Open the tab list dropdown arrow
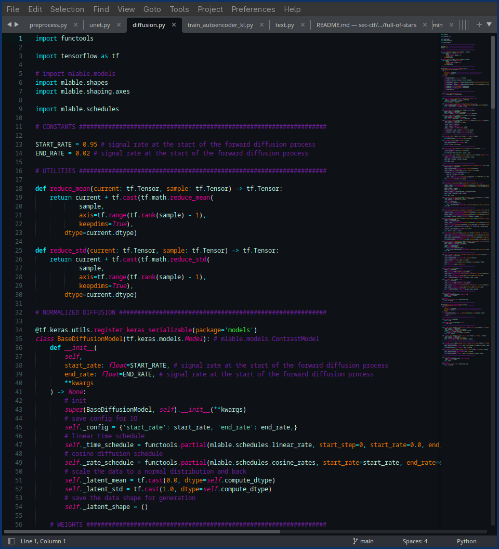The height and width of the screenshot is (549, 499). pyautogui.click(x=489, y=24)
